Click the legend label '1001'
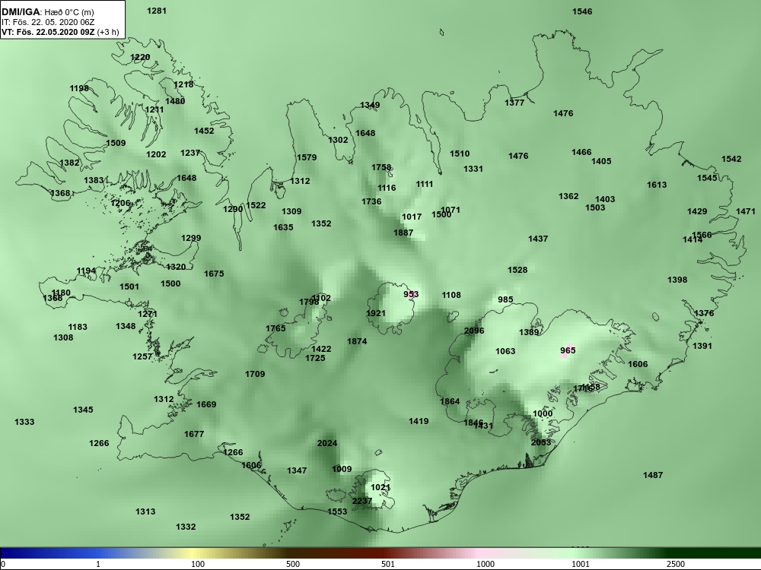 tap(581, 564)
